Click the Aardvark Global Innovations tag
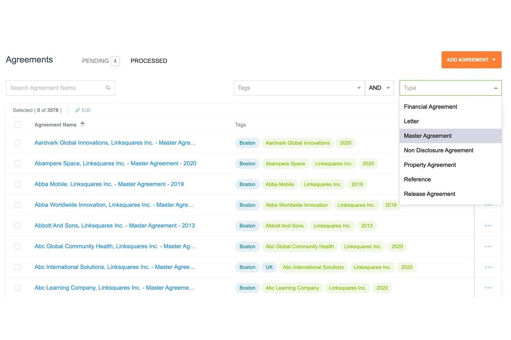The image size is (511, 340). pos(298,143)
